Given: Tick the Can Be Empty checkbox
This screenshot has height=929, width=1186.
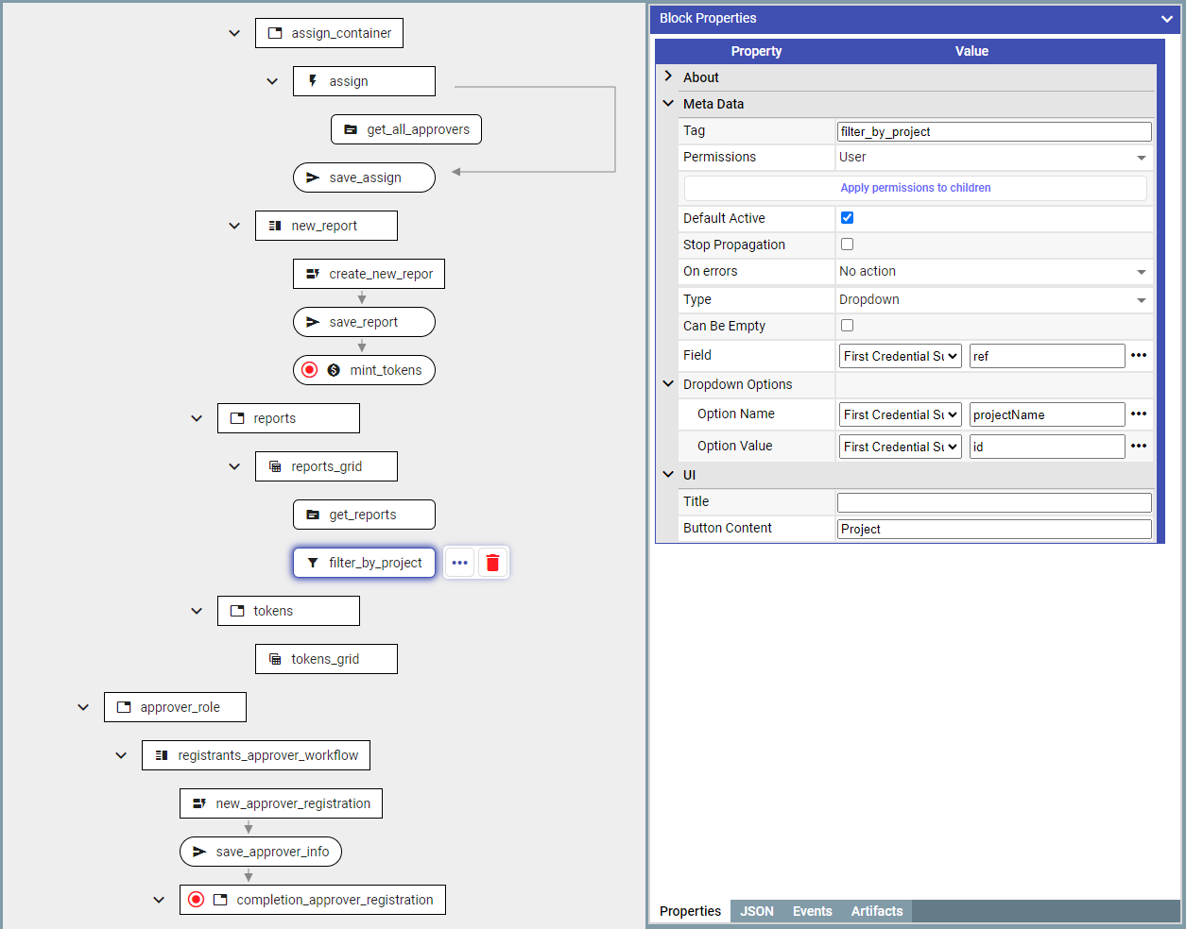Looking at the screenshot, I should (x=847, y=326).
